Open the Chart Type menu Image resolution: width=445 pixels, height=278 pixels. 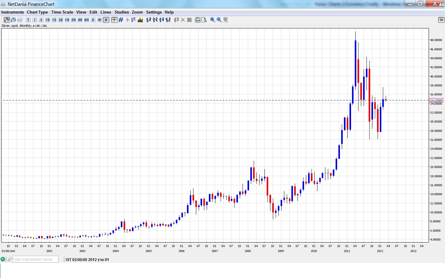(x=37, y=12)
